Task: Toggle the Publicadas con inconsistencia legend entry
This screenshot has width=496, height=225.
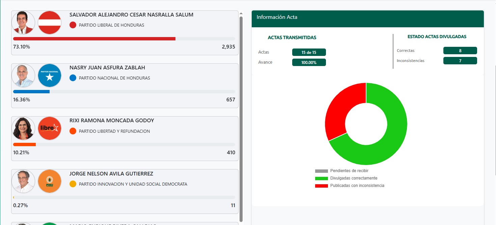Action: coord(350,186)
